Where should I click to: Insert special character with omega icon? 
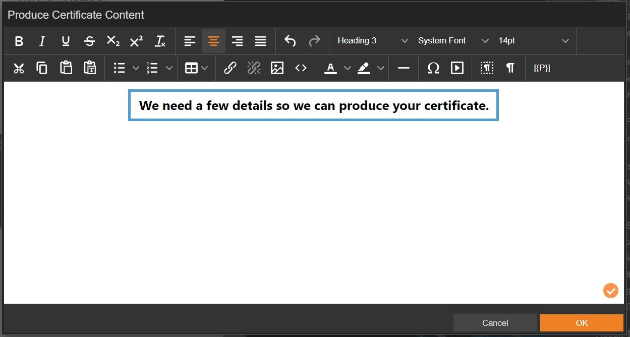coord(433,68)
